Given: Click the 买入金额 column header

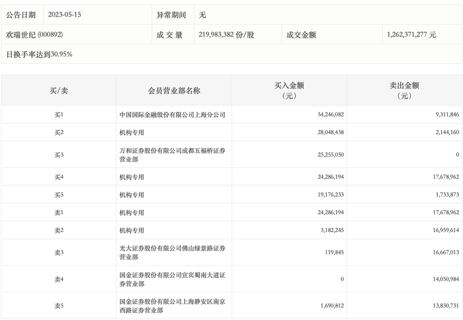Looking at the screenshot, I should click(289, 91).
